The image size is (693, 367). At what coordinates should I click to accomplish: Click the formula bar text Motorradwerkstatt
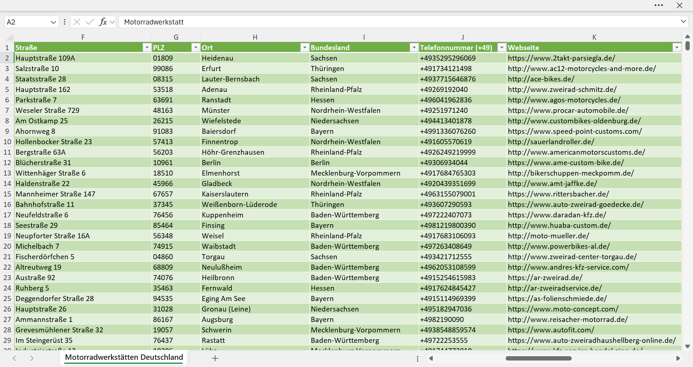coord(154,22)
